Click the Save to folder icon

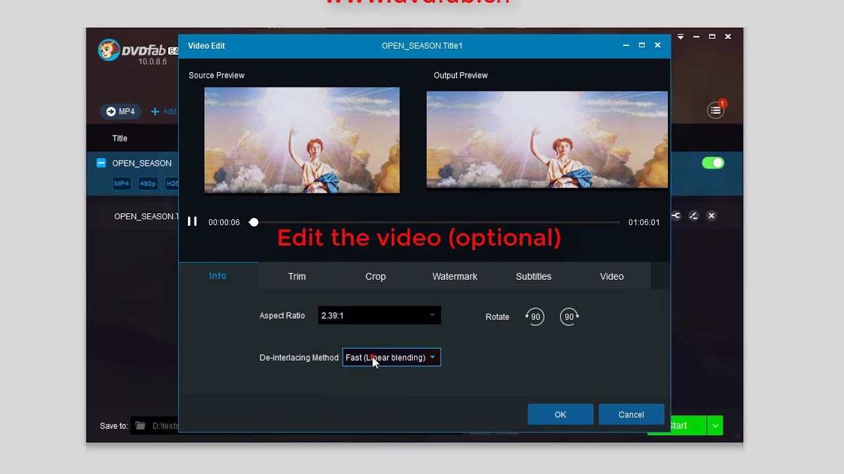point(140,426)
